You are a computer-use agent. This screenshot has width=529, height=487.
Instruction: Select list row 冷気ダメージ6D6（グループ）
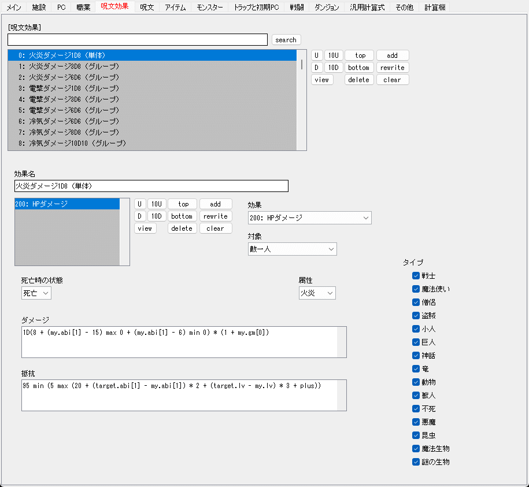152,121
